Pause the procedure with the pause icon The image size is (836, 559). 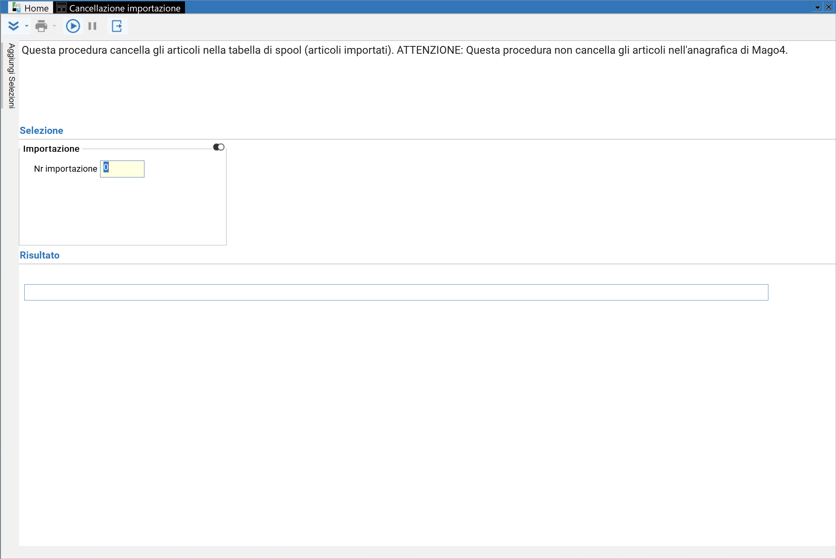point(92,26)
